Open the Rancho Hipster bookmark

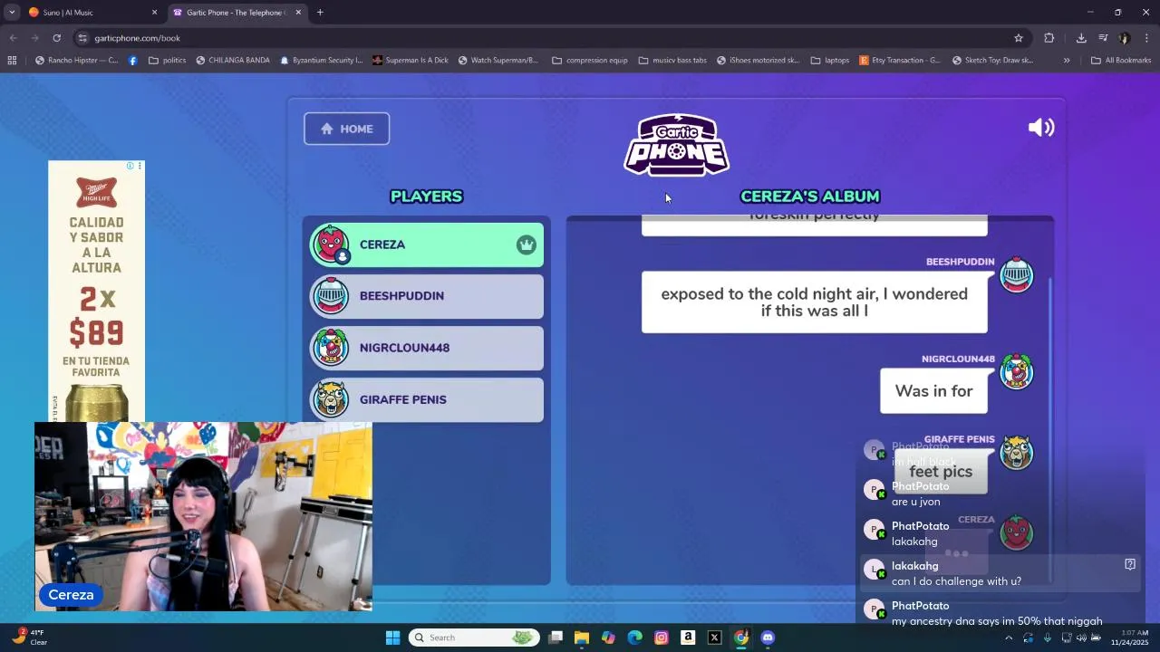pyautogui.click(x=77, y=61)
